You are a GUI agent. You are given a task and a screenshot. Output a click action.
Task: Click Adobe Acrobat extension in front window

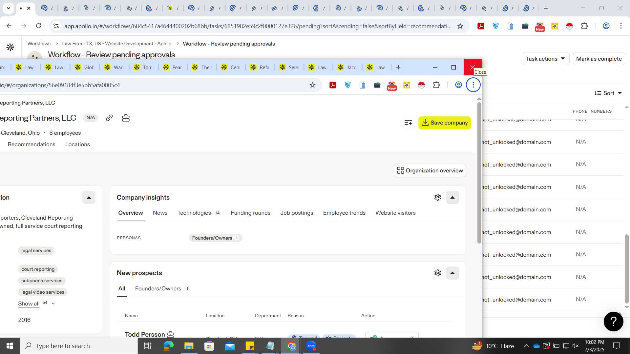click(333, 85)
